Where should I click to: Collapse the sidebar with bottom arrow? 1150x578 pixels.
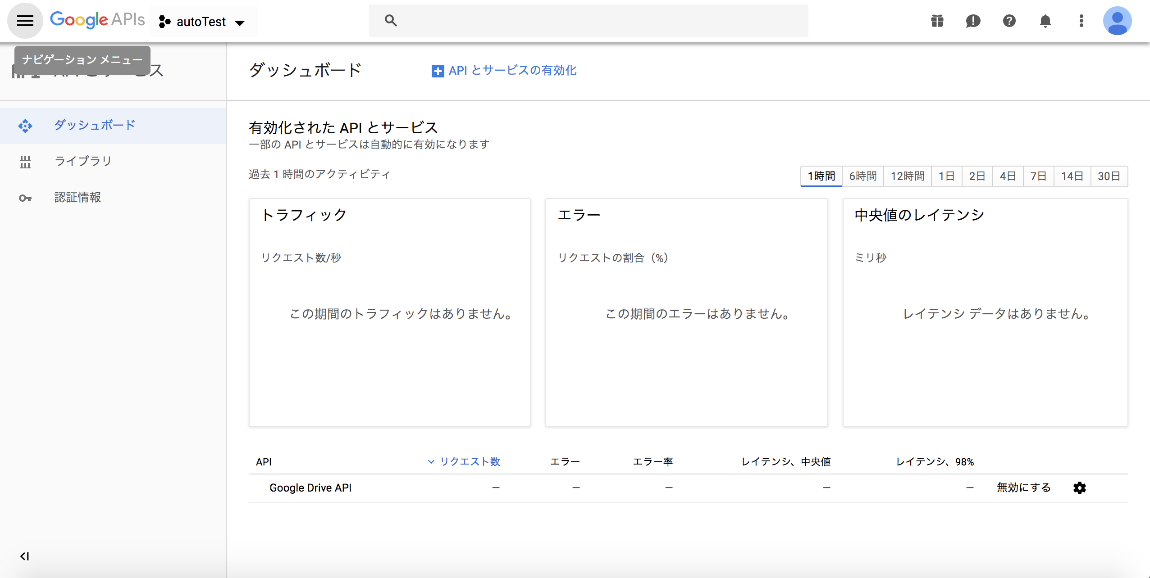click(25, 556)
